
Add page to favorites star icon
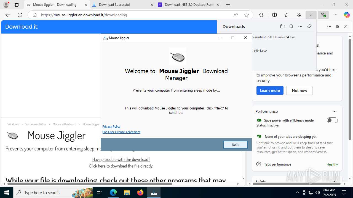(247, 15)
